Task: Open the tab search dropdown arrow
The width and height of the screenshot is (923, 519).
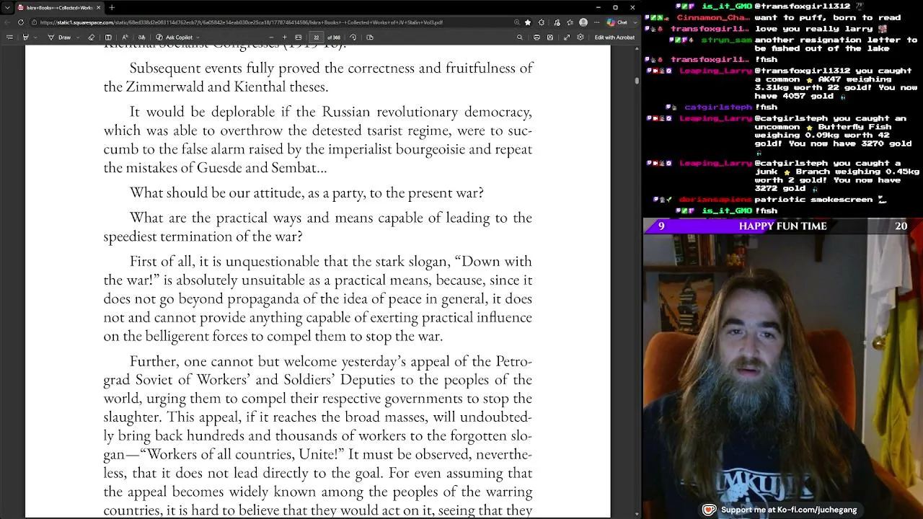Action: coord(8,7)
